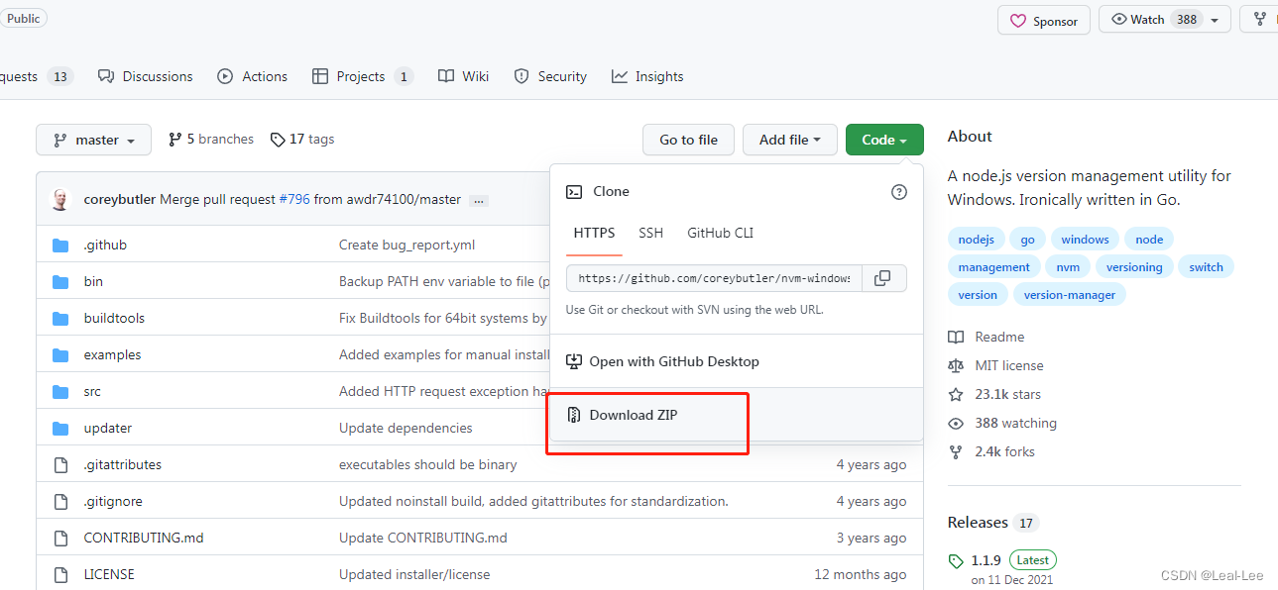Click the Public repository badge
This screenshot has height=590, width=1278.
[x=23, y=17]
